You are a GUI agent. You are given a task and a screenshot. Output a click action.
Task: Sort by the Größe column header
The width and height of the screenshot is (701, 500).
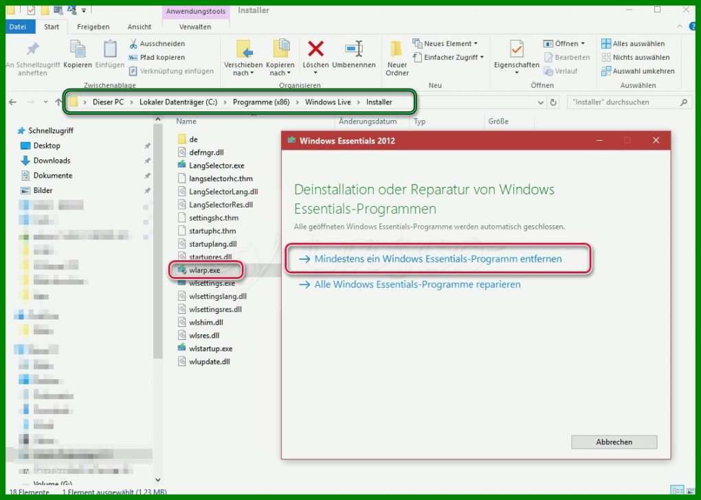[498, 122]
